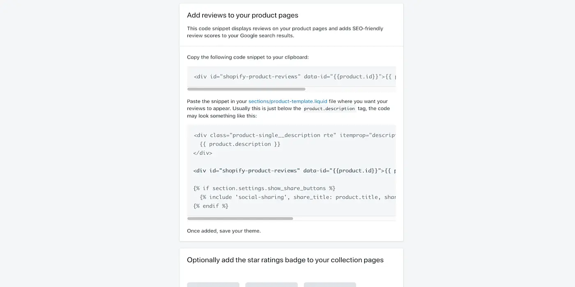
Task: Select the star ratings badge section heading
Action: pyautogui.click(x=285, y=260)
